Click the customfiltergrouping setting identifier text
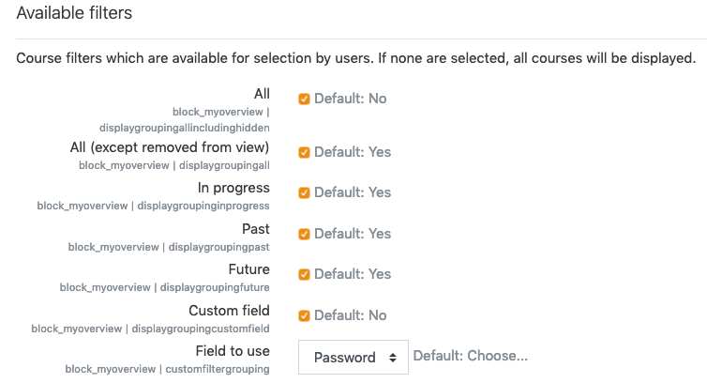707x383 pixels. coord(218,369)
